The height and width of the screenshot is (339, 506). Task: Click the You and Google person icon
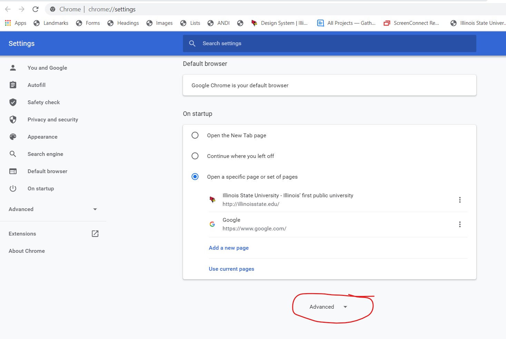(13, 68)
